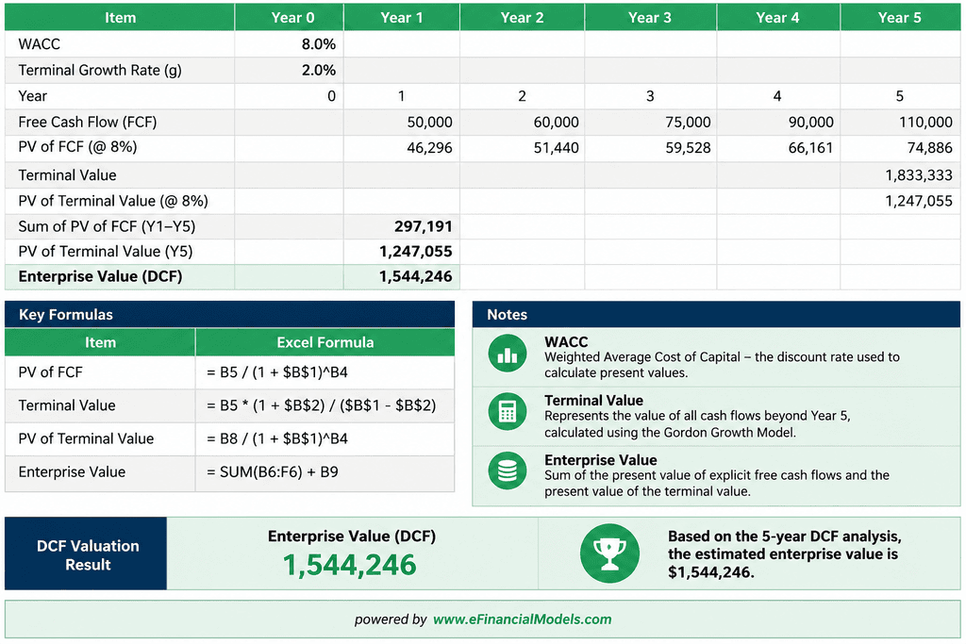The width and height of the screenshot is (966, 644).
Task: Open the www.eFinancialModels.com link
Action: point(523,619)
